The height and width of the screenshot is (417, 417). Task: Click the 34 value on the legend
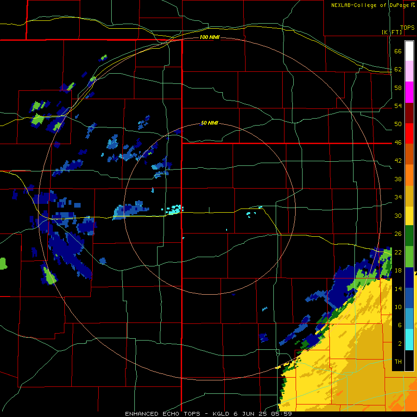pyautogui.click(x=398, y=197)
